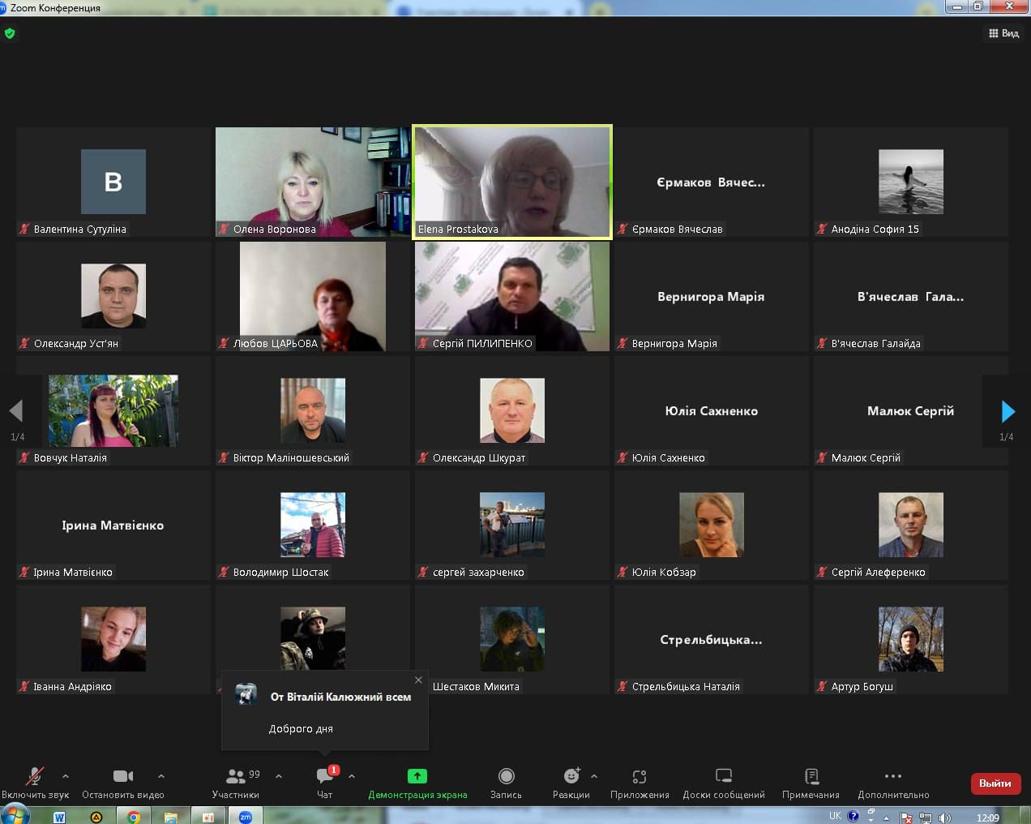
Task: Start recording with Запись button
Action: click(506, 781)
